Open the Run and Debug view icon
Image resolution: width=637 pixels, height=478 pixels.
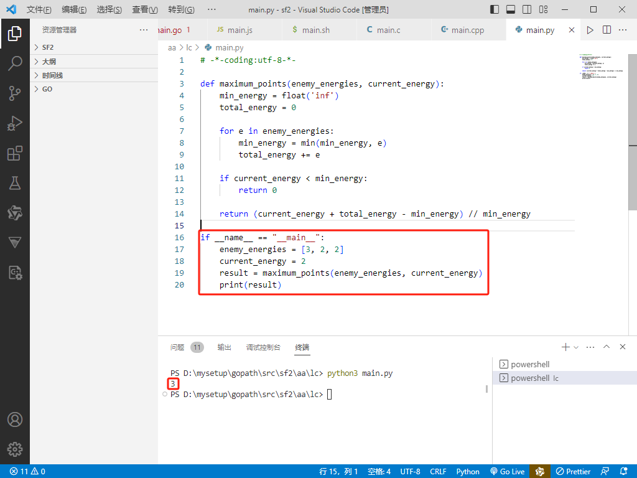tap(15, 123)
